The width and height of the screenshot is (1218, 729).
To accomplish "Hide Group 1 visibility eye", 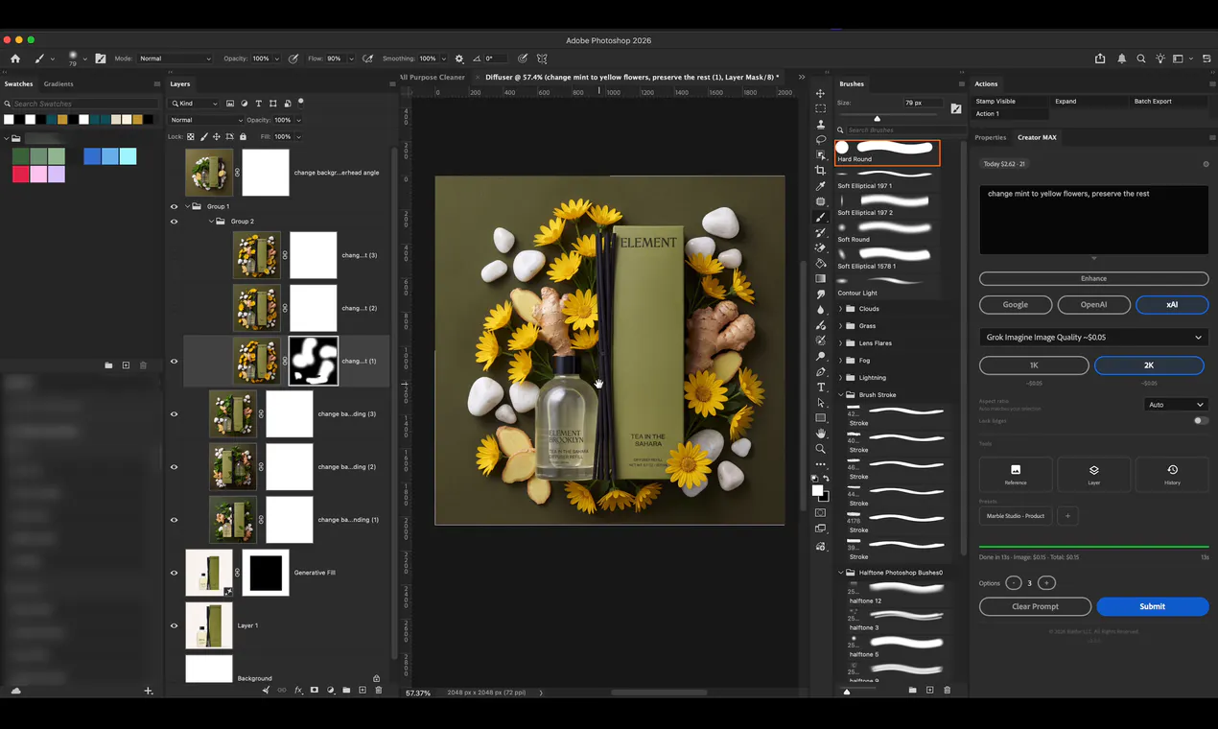I will (x=174, y=206).
